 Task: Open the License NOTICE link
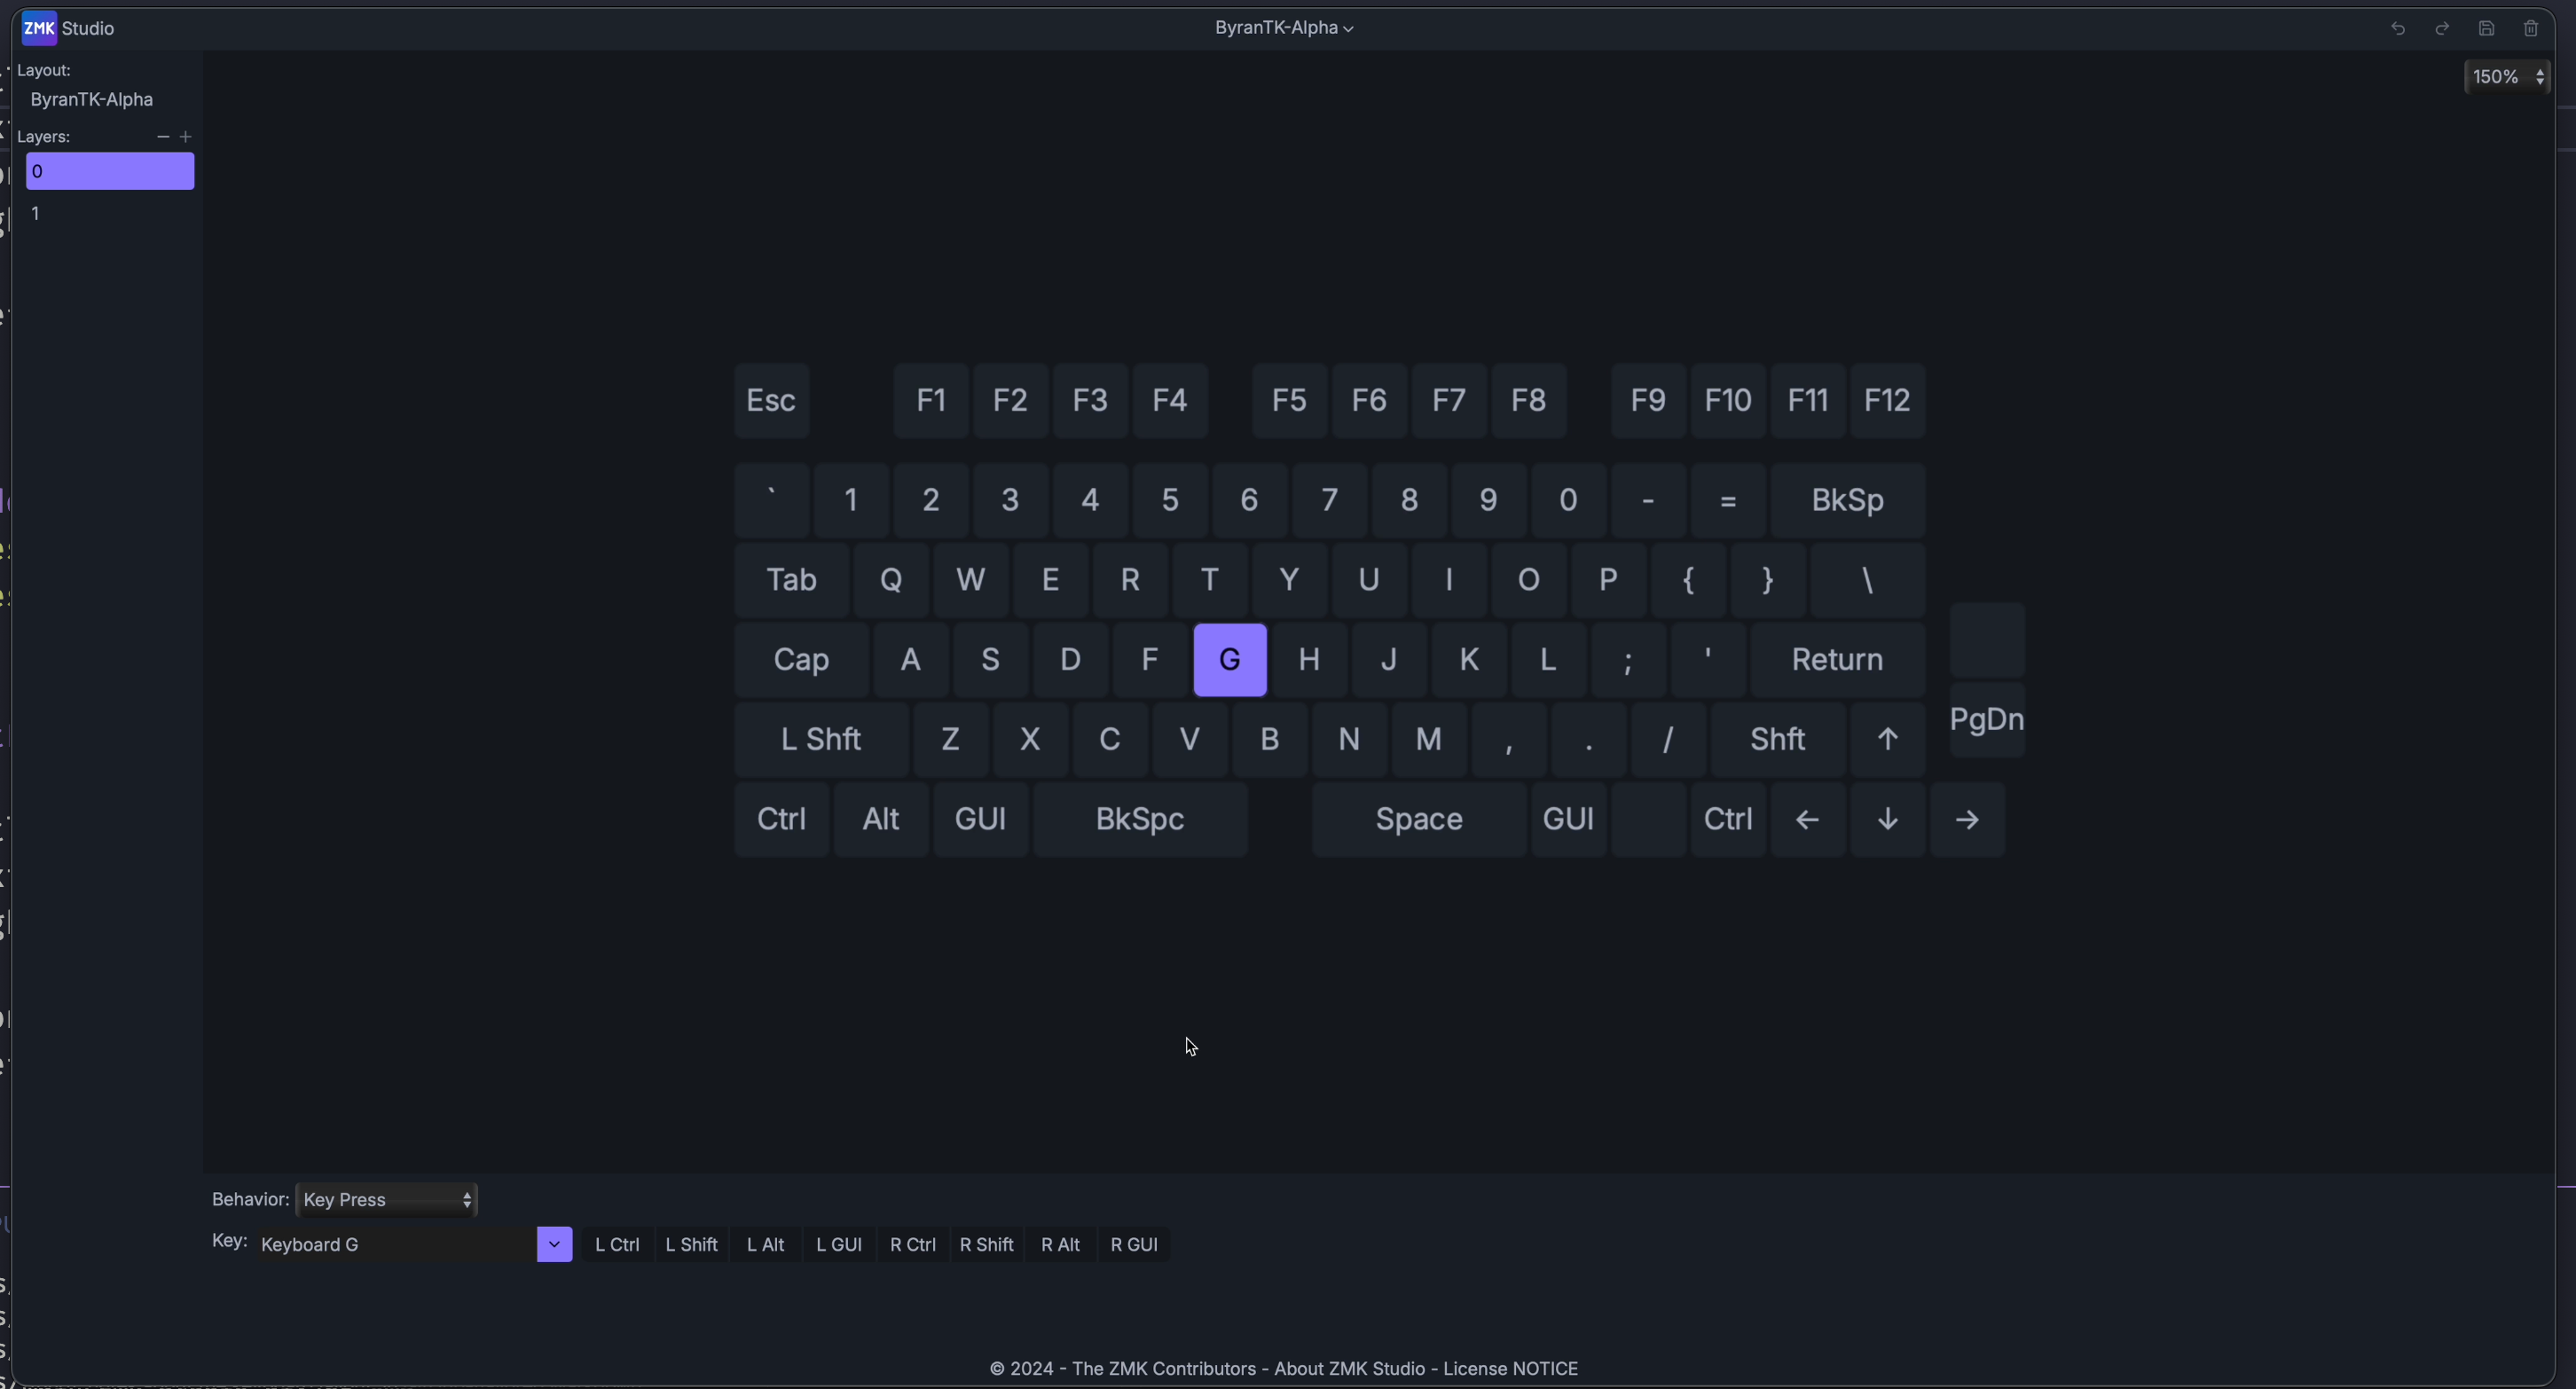(x=1511, y=1368)
